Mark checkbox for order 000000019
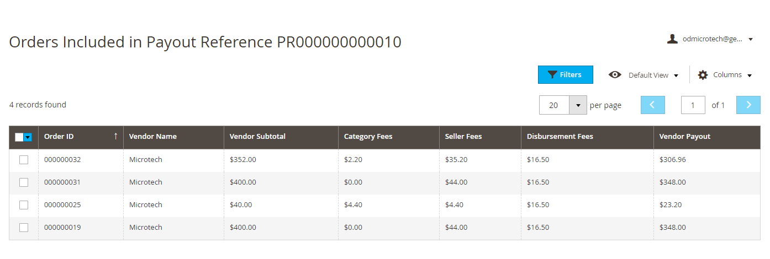770x259 pixels. click(x=24, y=228)
